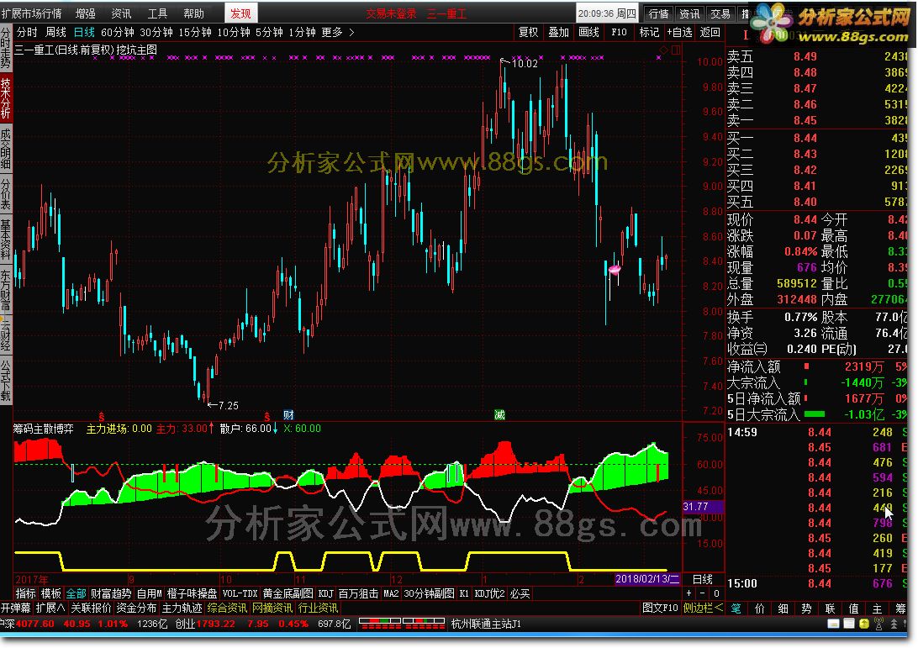Click the yellow upload status icon

point(865,624)
